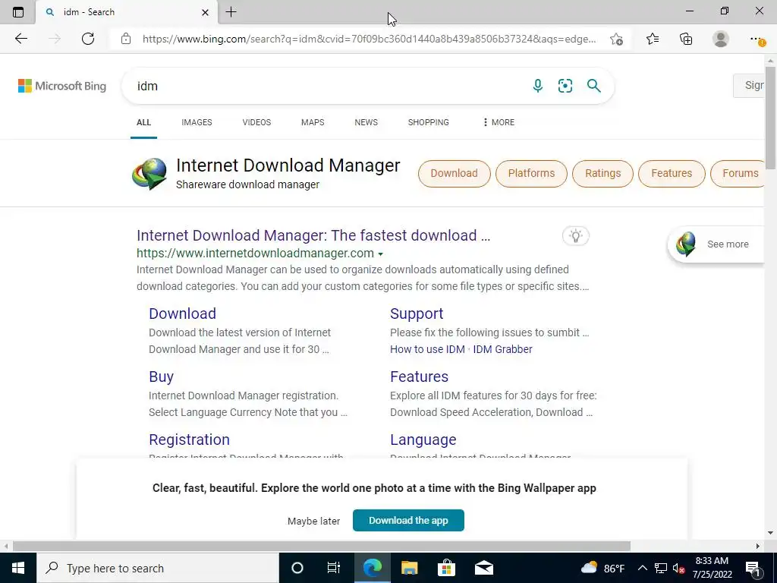Image resolution: width=777 pixels, height=583 pixels.
Task: Select the Download filter pill
Action: pyautogui.click(x=454, y=174)
